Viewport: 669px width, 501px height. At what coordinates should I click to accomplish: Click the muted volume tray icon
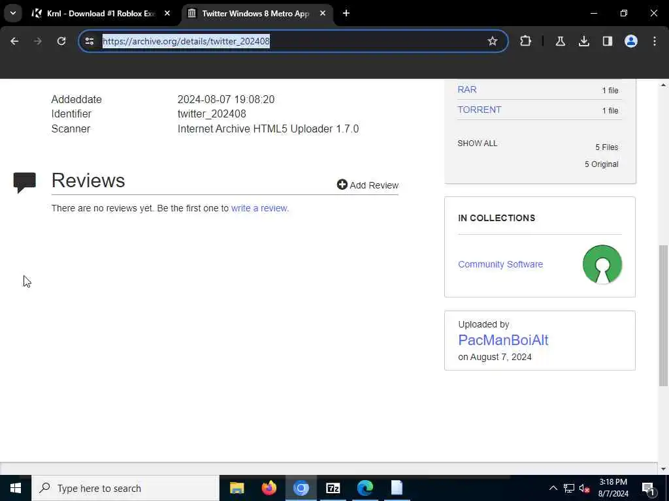tap(585, 488)
